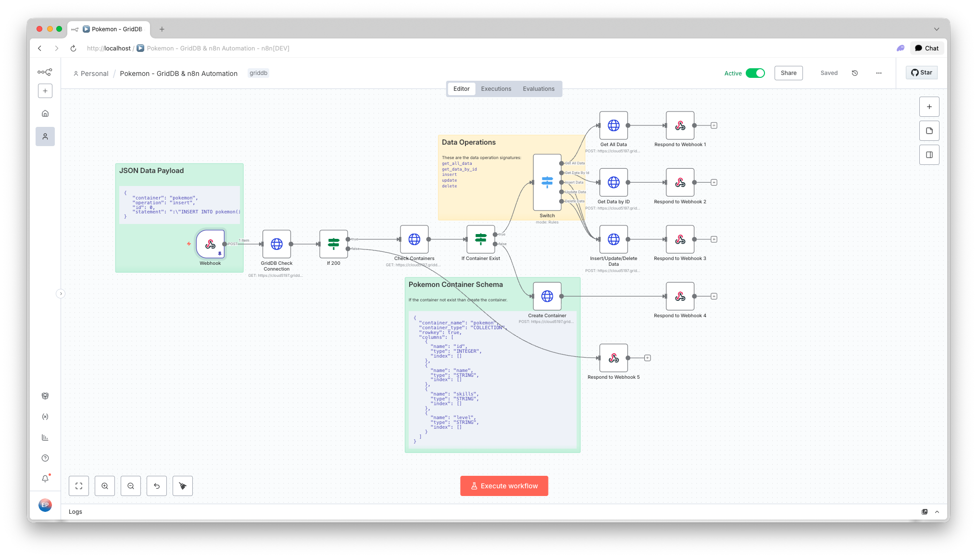Open the Variables sidebar icon
Image resolution: width=977 pixels, height=558 pixels.
point(45,417)
